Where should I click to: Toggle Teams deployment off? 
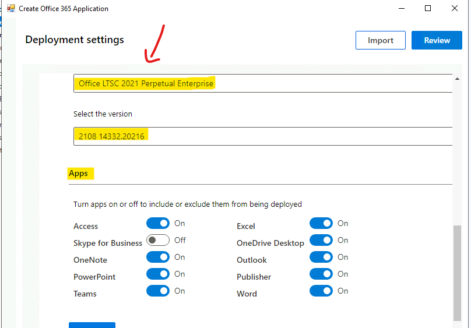[158, 291]
